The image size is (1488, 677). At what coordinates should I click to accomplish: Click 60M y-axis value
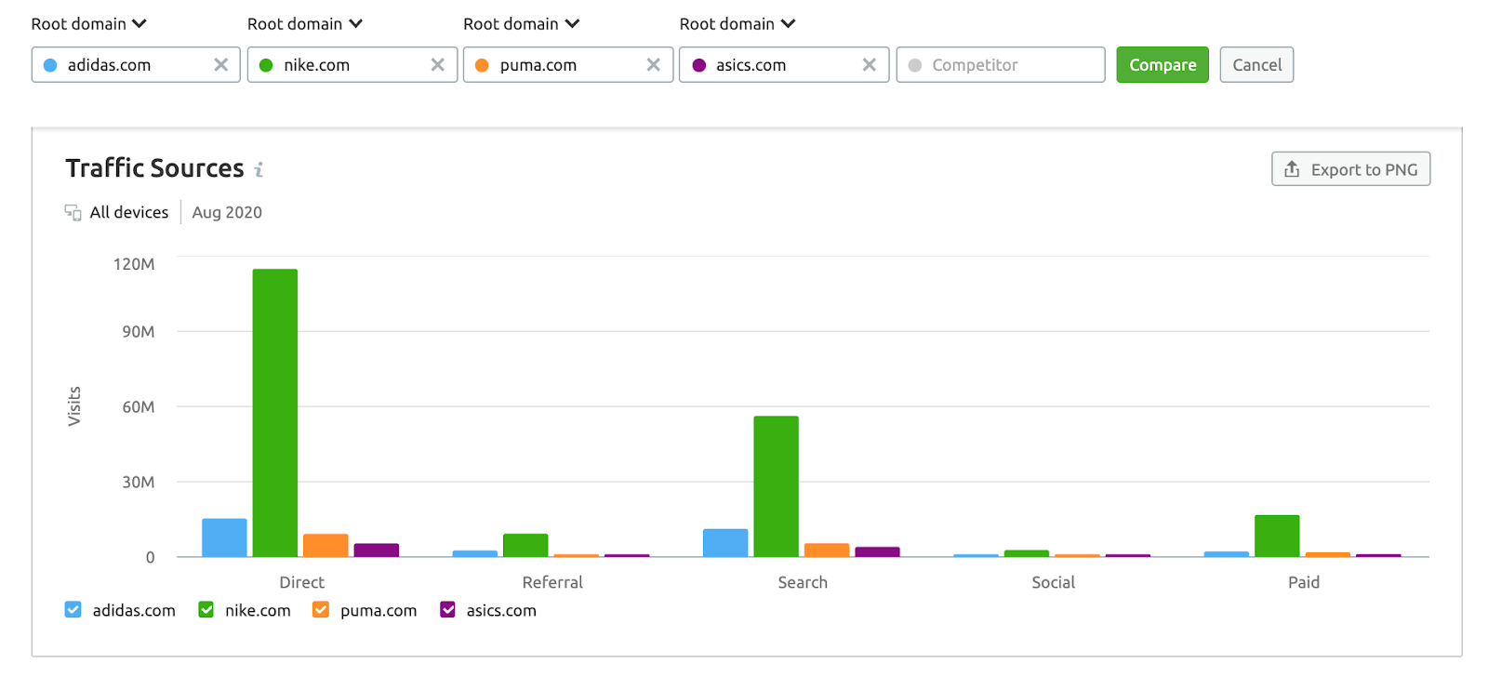point(139,407)
